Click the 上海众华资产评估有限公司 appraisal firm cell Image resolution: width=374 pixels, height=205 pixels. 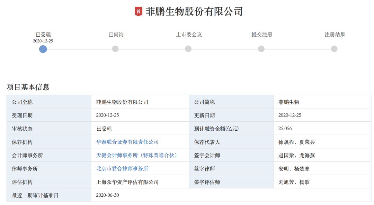127,182
